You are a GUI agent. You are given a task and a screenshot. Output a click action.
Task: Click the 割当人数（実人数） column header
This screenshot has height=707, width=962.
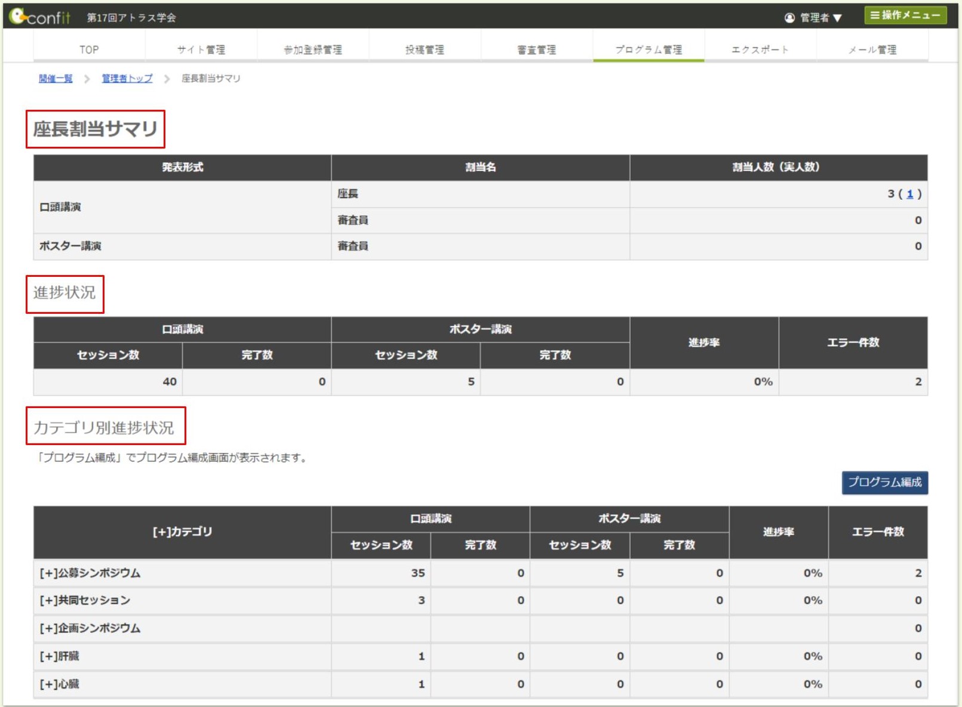point(778,167)
